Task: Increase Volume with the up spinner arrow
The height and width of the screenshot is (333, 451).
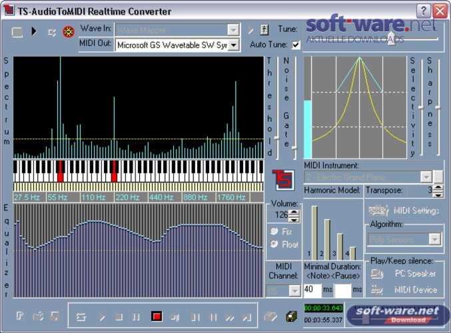Action: click(x=294, y=212)
